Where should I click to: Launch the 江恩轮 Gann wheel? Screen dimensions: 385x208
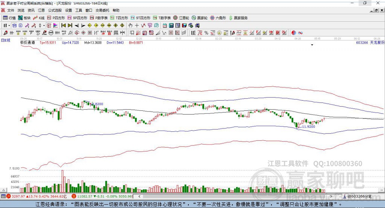point(181,18)
